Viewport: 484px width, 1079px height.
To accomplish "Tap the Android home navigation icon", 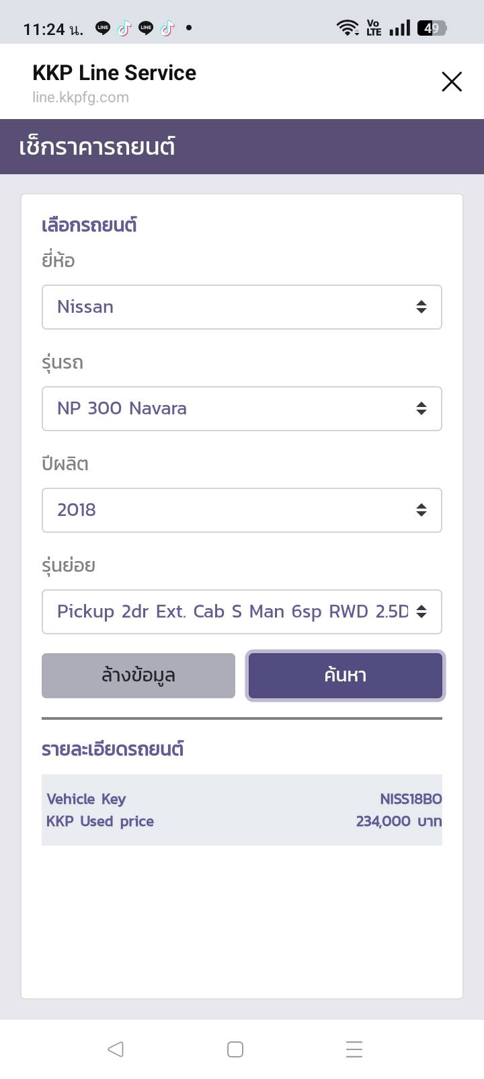I will (x=235, y=1049).
